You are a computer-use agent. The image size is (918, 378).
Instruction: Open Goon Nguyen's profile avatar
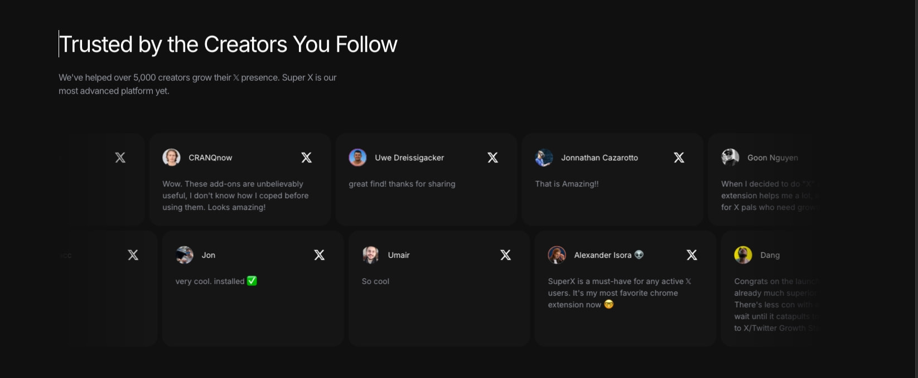point(730,158)
